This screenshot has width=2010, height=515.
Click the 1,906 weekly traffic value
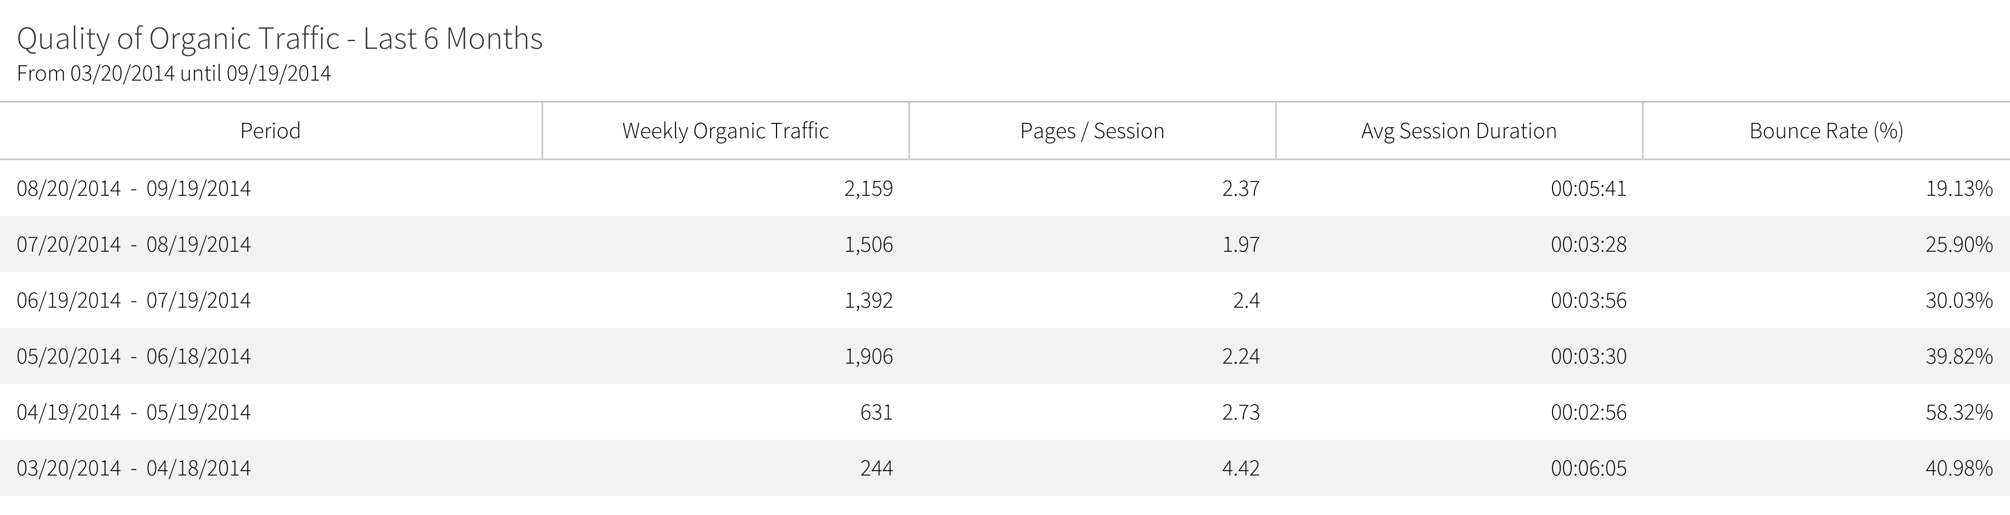pos(868,357)
